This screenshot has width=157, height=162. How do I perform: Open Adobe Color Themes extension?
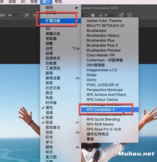pyautogui.click(x=110, y=21)
